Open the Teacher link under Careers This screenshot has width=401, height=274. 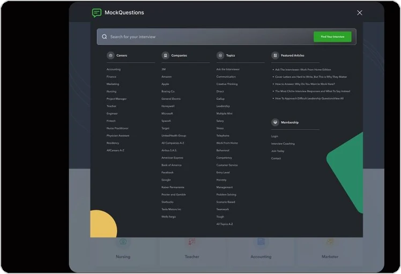112,106
